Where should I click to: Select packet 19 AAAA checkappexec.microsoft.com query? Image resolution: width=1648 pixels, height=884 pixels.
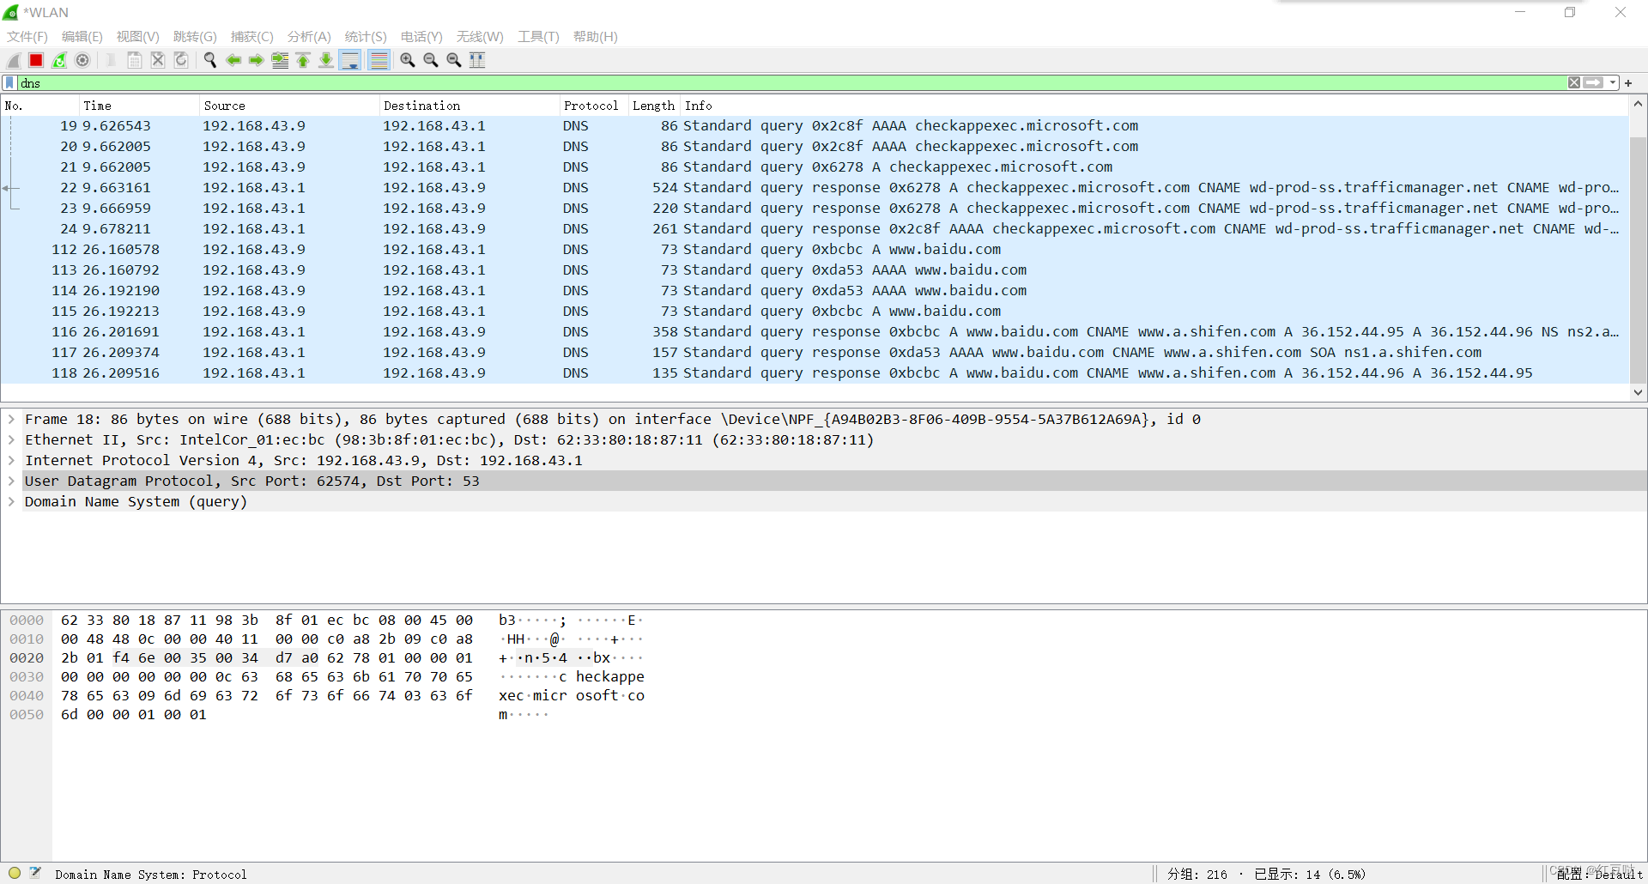click(815, 126)
